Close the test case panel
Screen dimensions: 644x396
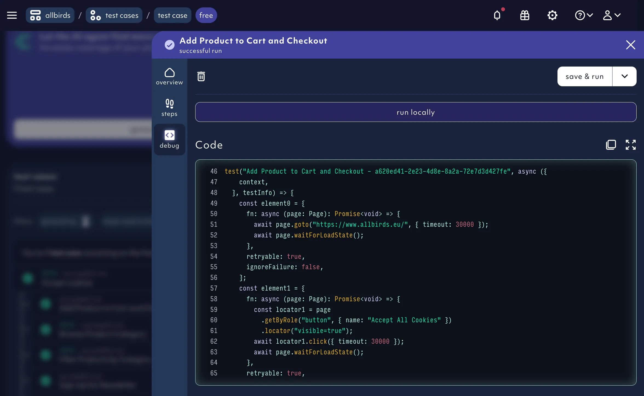point(631,45)
